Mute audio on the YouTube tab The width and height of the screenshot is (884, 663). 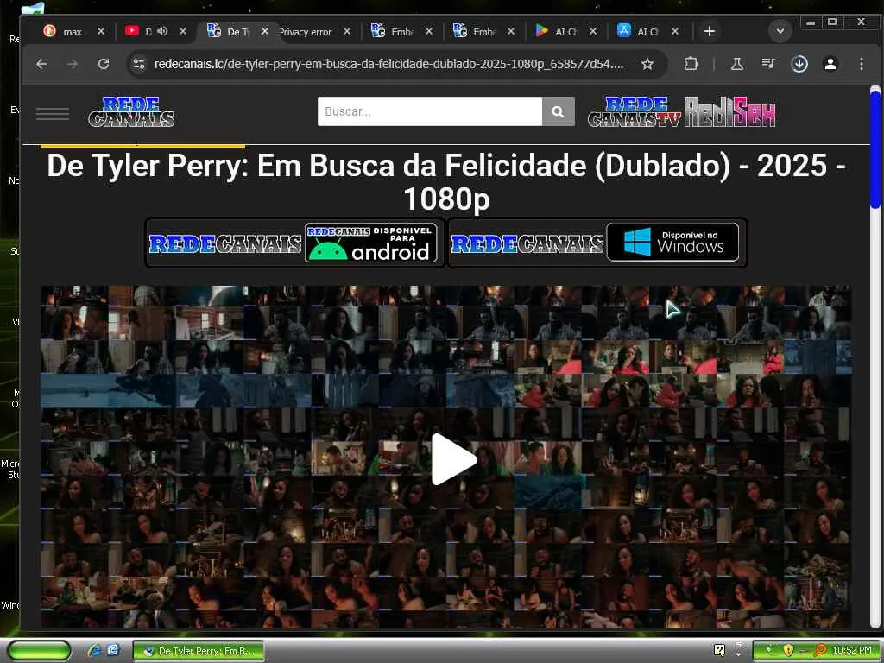[162, 31]
